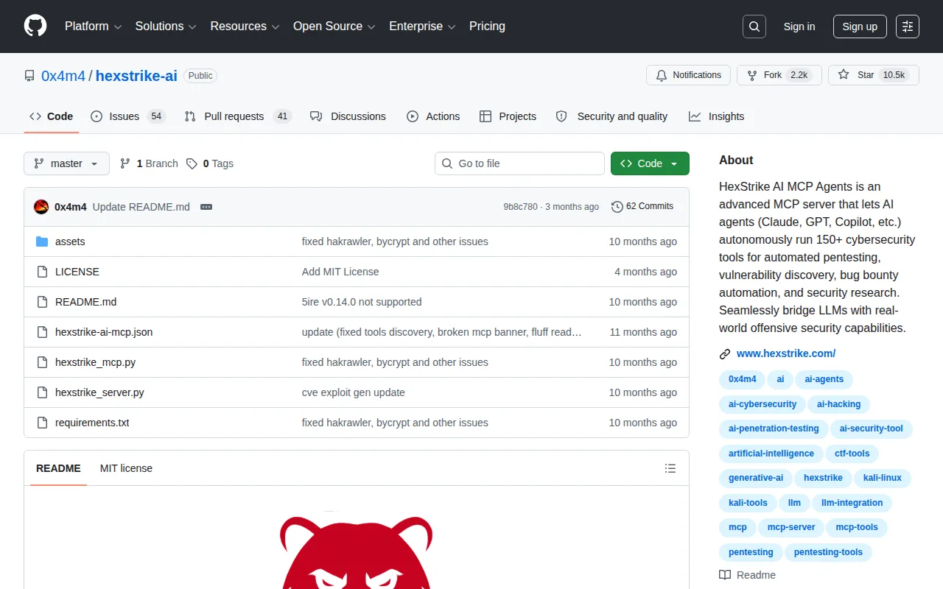Open the command palette icon button

point(908,27)
